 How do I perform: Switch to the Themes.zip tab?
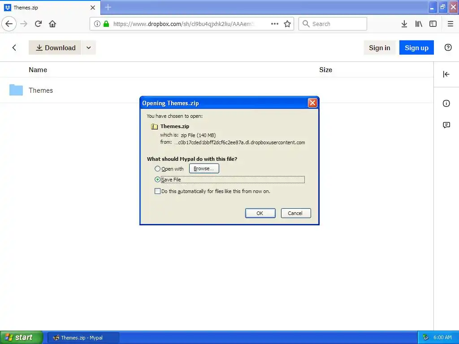point(50,8)
